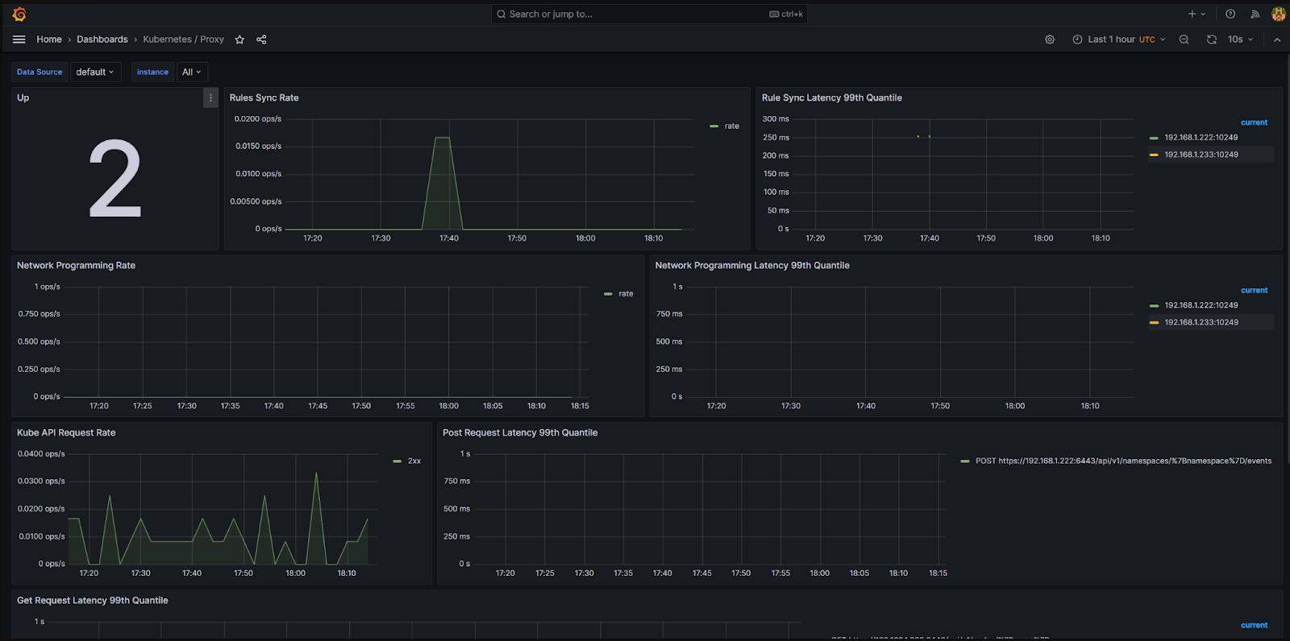Open the hamburger navigation menu

[19, 39]
